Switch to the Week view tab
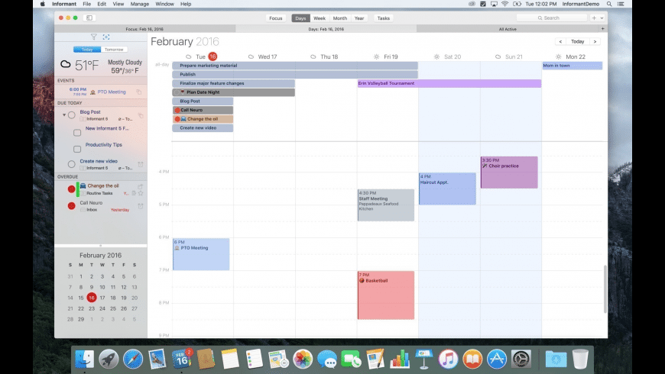 pyautogui.click(x=320, y=18)
